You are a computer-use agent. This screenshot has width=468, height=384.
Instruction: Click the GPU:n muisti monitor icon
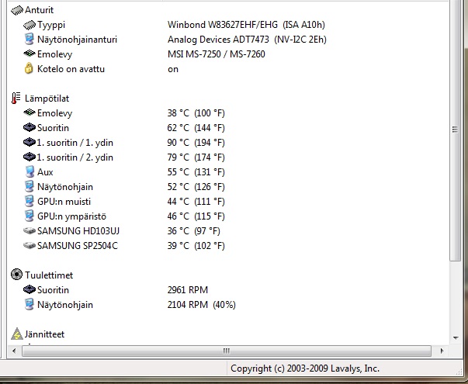coord(29,201)
